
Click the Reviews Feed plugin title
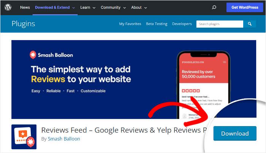click(124, 130)
